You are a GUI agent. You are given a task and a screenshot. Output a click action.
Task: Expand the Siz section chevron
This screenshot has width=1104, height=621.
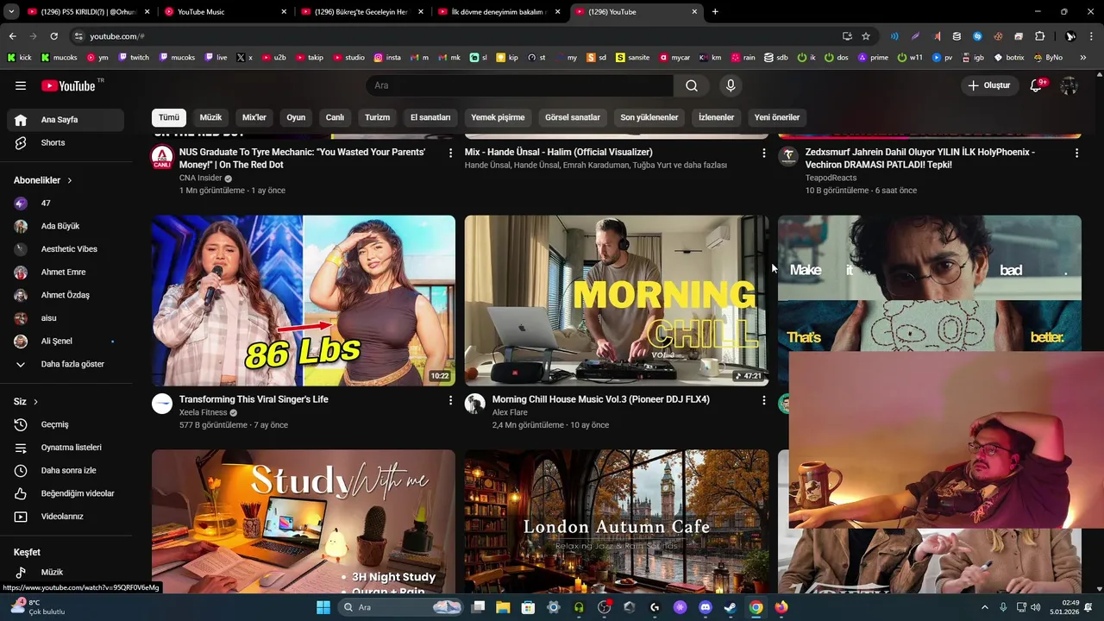pos(35,402)
